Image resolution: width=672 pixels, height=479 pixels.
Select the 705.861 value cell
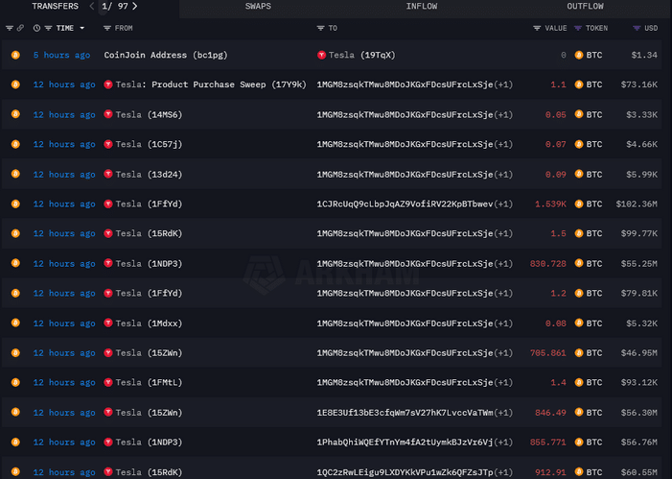[x=547, y=353]
